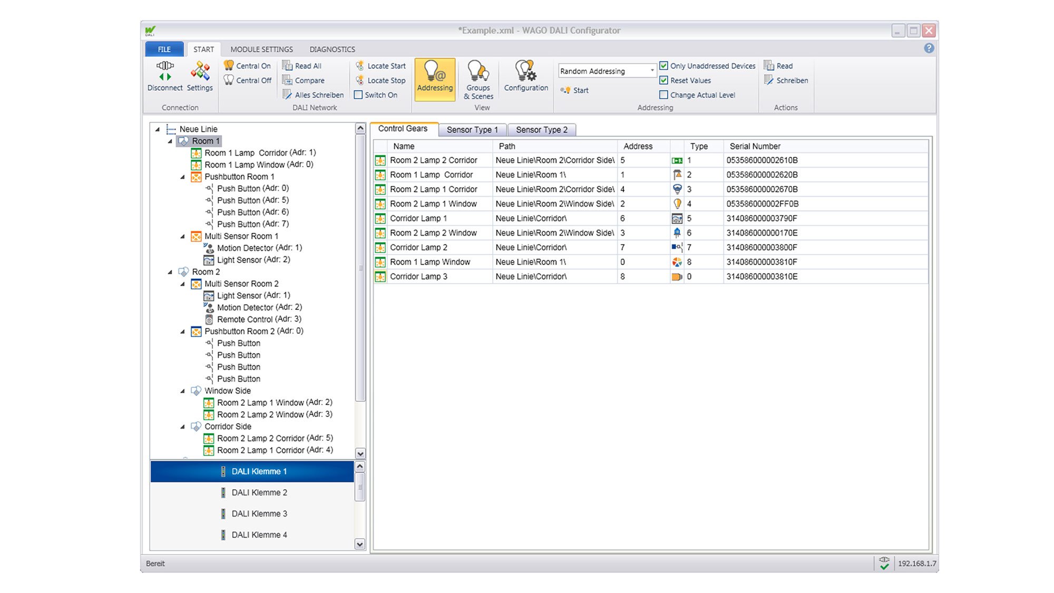Open the connection Settings icon
1054x593 pixels.
200,71
